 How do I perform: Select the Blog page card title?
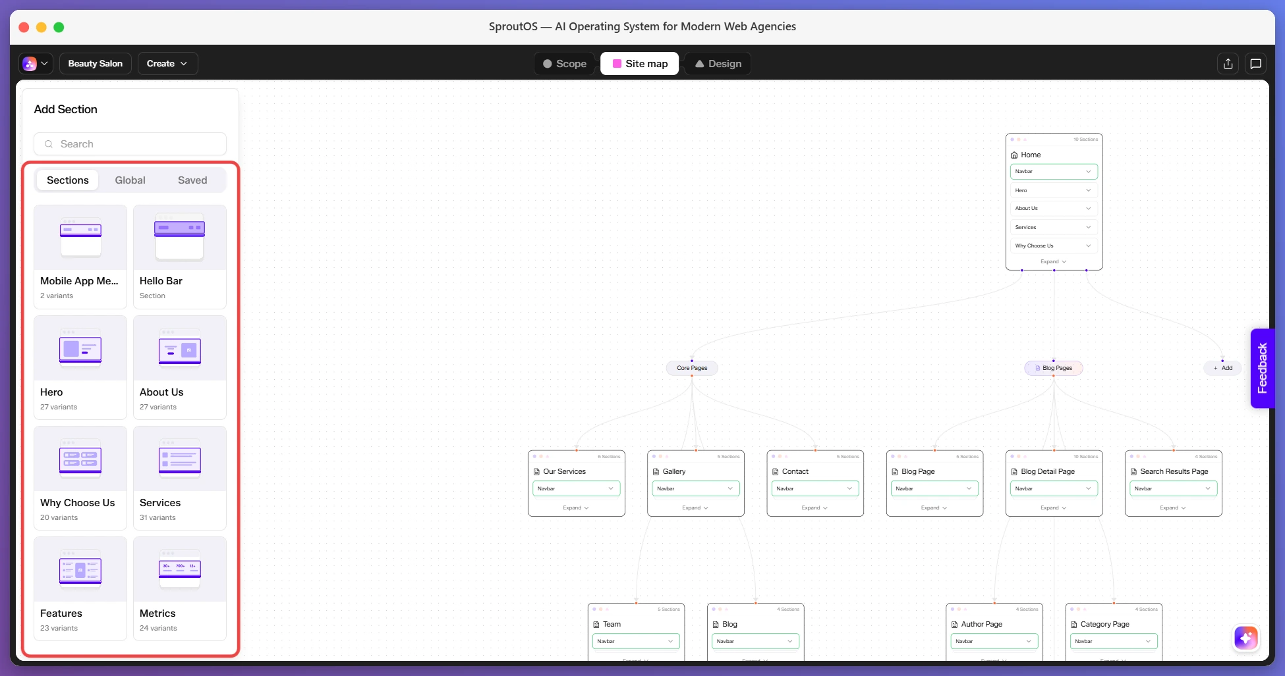pos(729,625)
